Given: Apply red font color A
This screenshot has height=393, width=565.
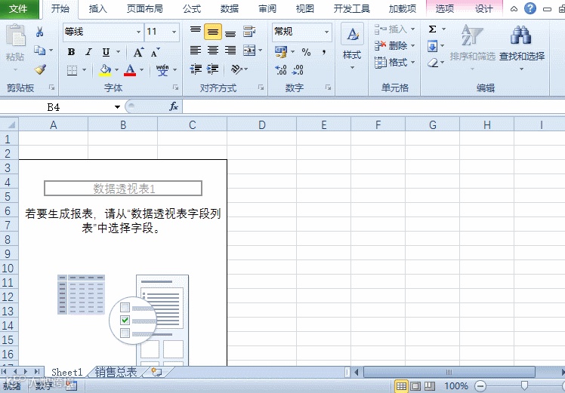Looking at the screenshot, I should 130,70.
